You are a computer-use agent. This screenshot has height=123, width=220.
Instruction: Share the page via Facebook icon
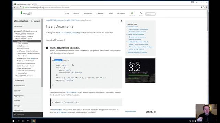tap(152, 112)
